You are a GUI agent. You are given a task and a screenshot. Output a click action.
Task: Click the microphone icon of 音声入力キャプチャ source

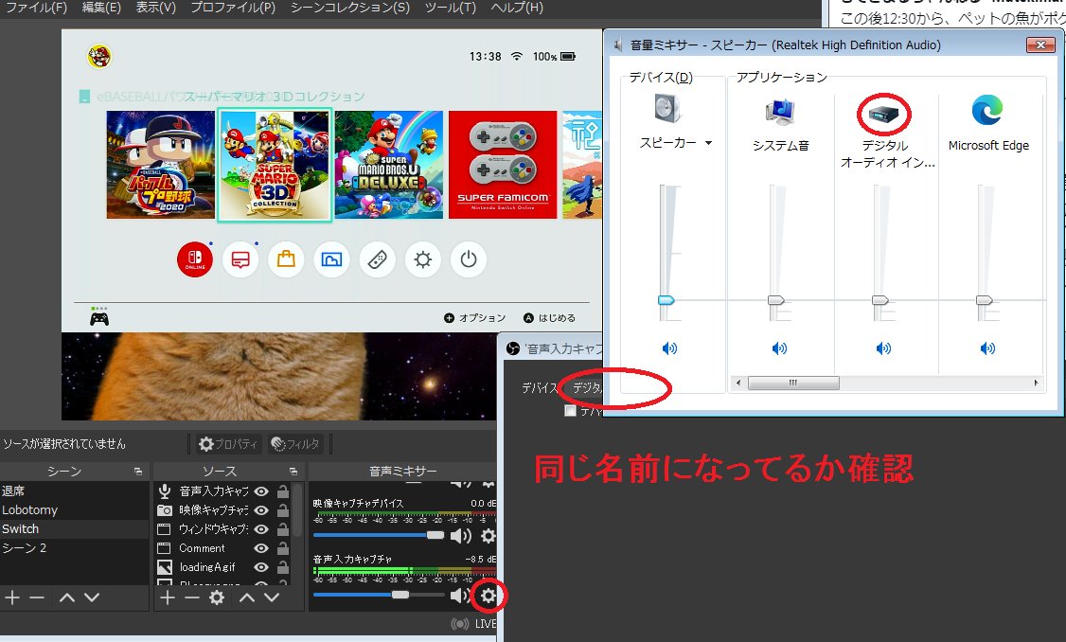point(165,490)
